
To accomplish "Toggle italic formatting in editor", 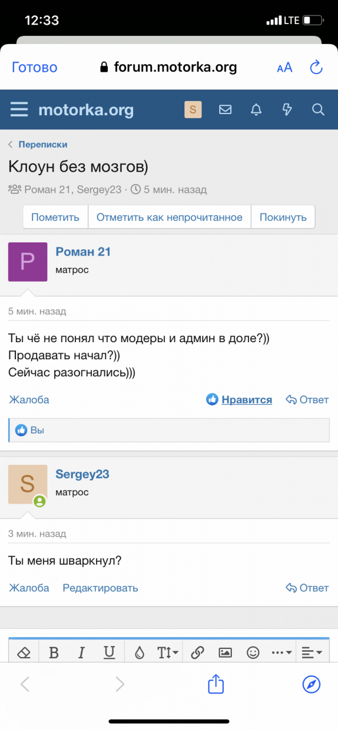I will (81, 652).
